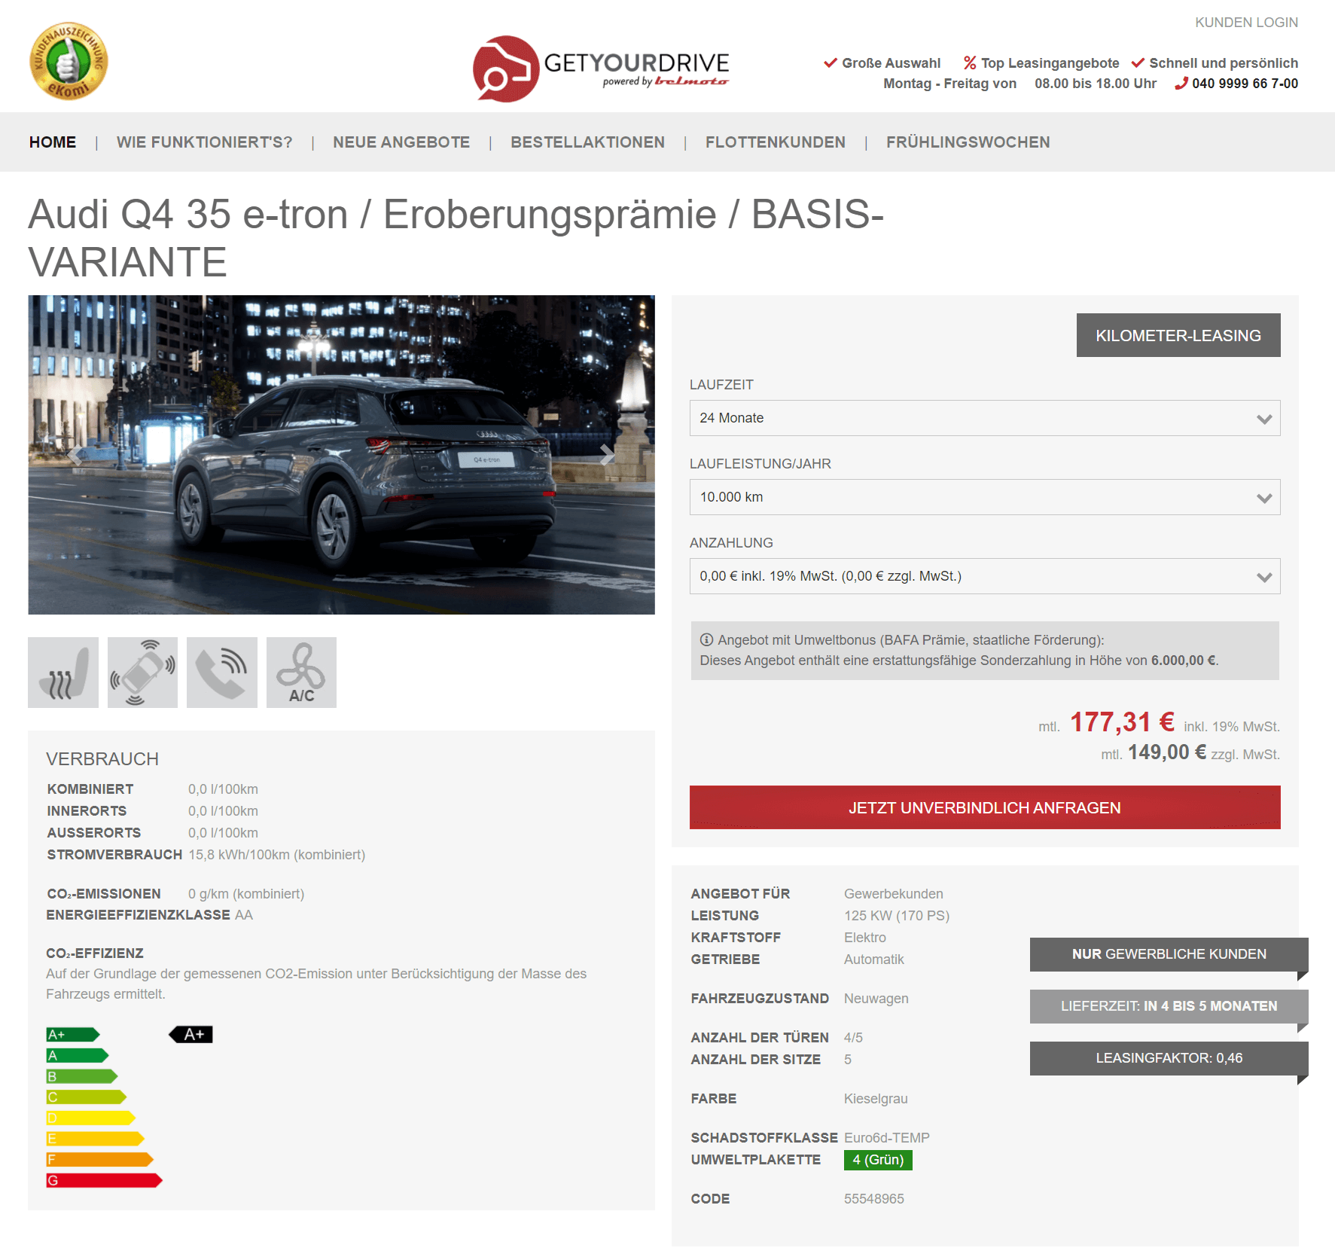
Task: Open the WIE FUNKTIONIERT'S? menu item
Action: tap(204, 142)
